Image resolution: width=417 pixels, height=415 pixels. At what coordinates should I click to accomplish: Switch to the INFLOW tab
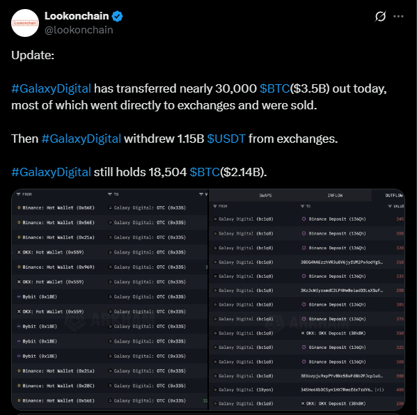335,196
